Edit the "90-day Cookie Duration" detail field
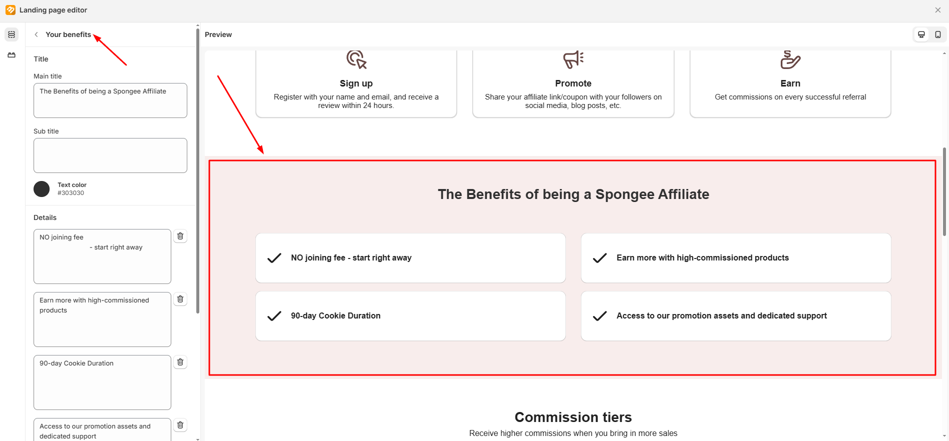The image size is (949, 441). (102, 382)
